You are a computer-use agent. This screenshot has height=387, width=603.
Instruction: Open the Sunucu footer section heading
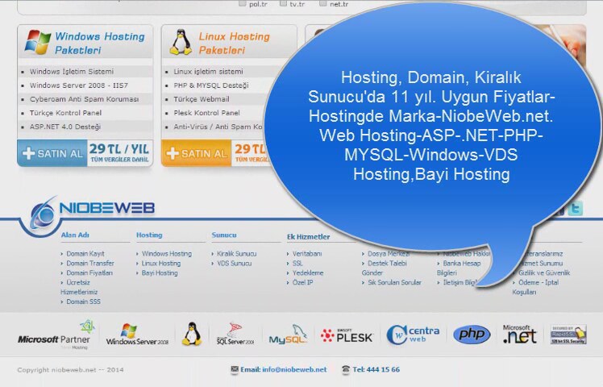tap(224, 235)
